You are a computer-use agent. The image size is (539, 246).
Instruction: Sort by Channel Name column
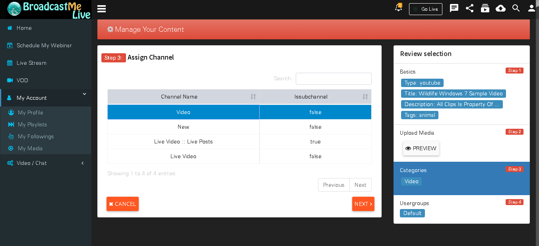click(x=183, y=97)
